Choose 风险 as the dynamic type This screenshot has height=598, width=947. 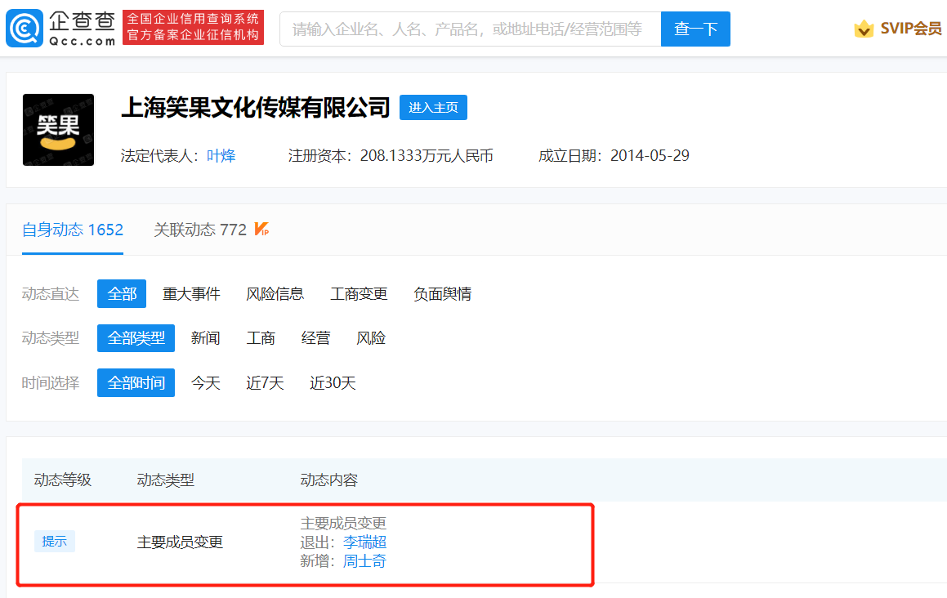click(371, 338)
